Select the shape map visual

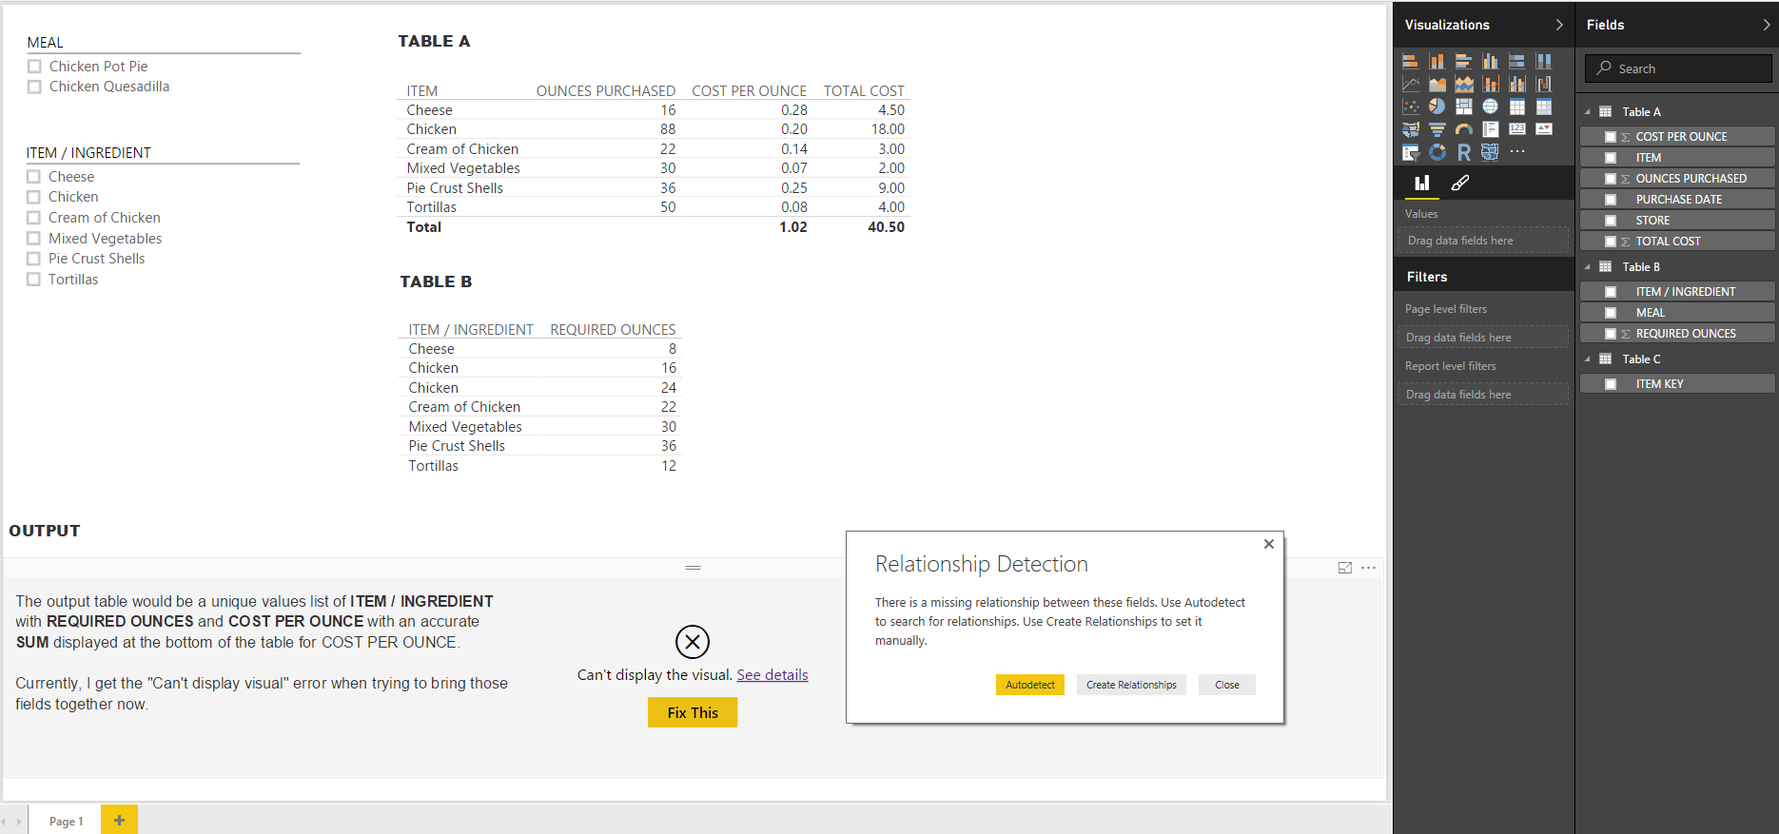(x=1491, y=152)
